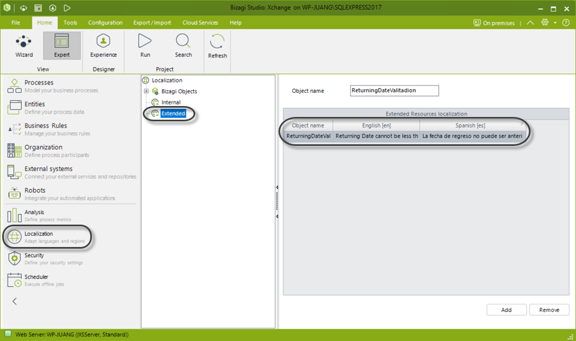This screenshot has width=576, height=341.
Task: Collapse the left module sidebar
Action: (15, 301)
